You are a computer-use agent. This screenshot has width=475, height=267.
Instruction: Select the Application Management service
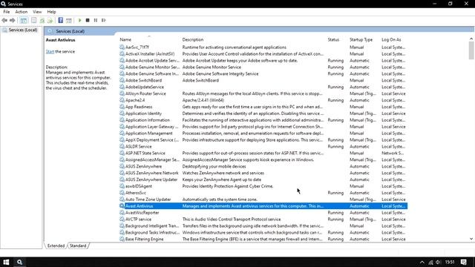coord(263,133)
